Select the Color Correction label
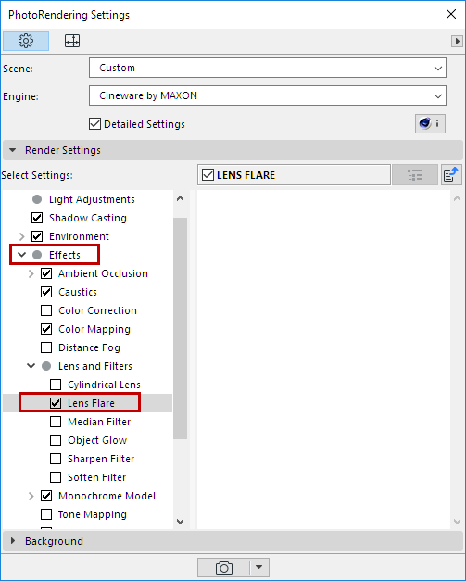Viewport: 466px width, 581px height. (x=98, y=310)
